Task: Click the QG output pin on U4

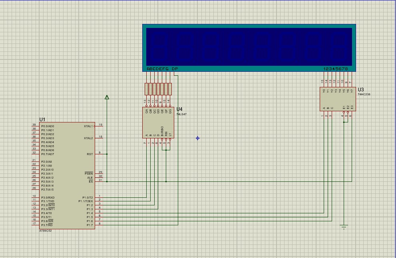Action: click(170, 110)
